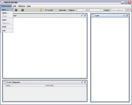The width and height of the screenshot is (132, 105).
Task: Iconify the Proof Obligation panel
Action: (x=82, y=82)
